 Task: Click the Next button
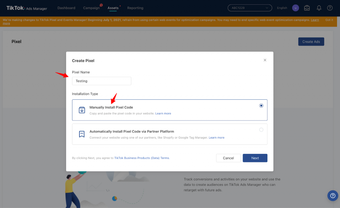click(255, 158)
